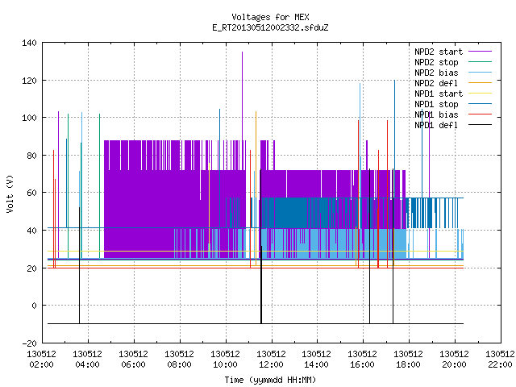Screen dimensions: 516x387
Task: Click the 'NPD1 bias' legend label
Action: (436, 114)
